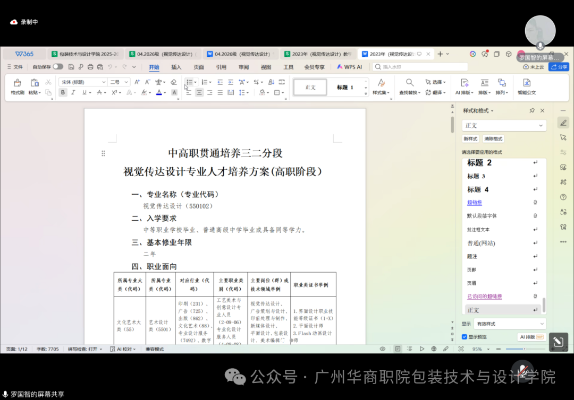This screenshot has width=574, height=400.
Task: Open the Display (显示) 有效样式 dropdown
Action: [510, 324]
